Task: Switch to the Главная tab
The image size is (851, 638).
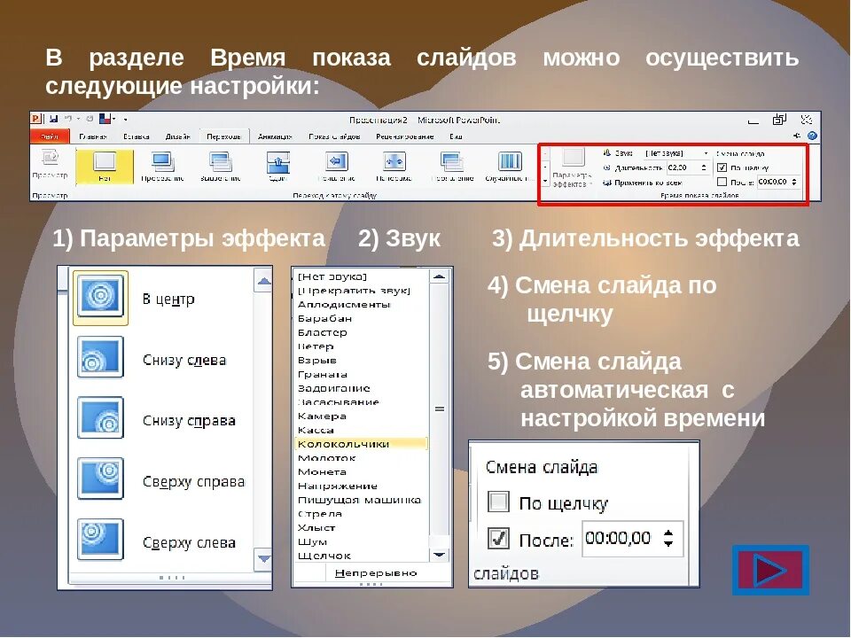Action: [x=93, y=136]
